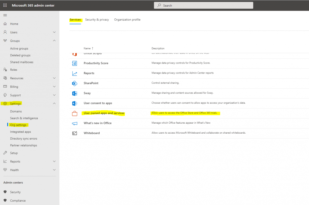Open Domains under Settings

click(16, 111)
